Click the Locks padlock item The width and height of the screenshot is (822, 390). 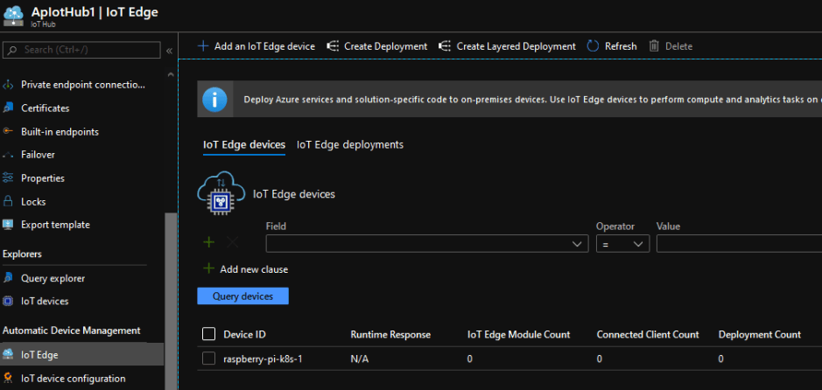click(33, 201)
